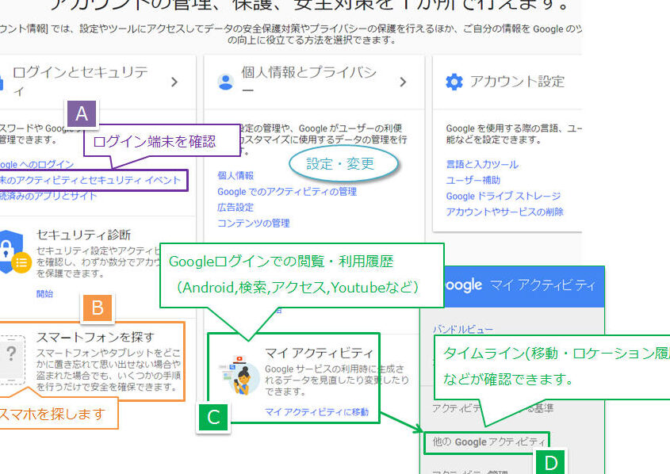Viewport: 670px width, 474px height.
Task: Expand 個人情報とプライバシー with its chevron arrow
Action: [402, 82]
